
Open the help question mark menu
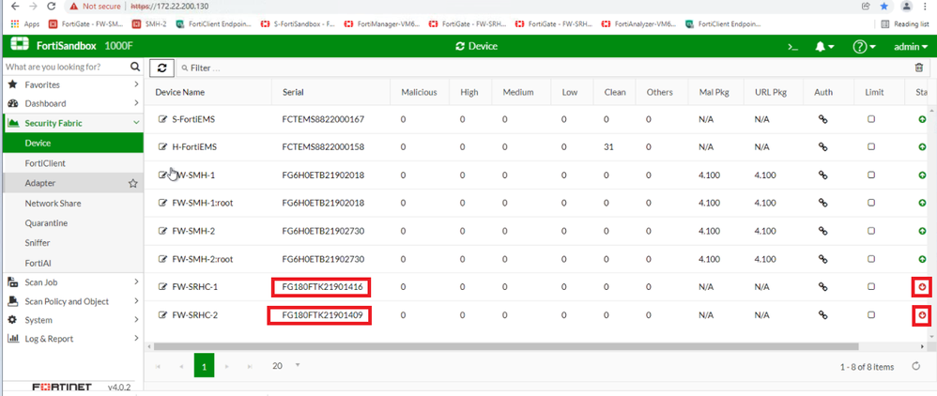[x=864, y=47]
